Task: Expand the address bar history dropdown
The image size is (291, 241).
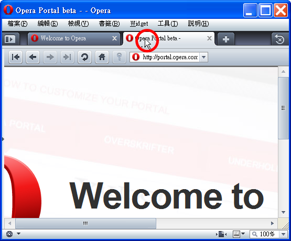Action: [203, 57]
